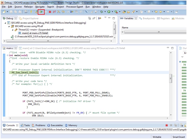The height and width of the screenshot is (139, 187).
Task: Select main() at main.c:71 stack frame
Action: [x=34, y=33]
